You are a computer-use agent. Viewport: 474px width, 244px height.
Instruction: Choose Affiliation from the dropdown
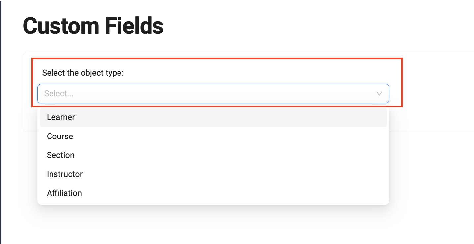64,193
